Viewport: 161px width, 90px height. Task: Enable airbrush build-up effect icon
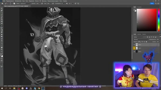pos(53,3)
